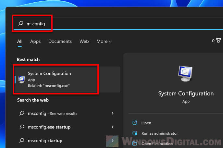Image resolution: width=223 pixels, height=148 pixels.
Task: Click the 'Best match' heading
Action: pos(28,59)
